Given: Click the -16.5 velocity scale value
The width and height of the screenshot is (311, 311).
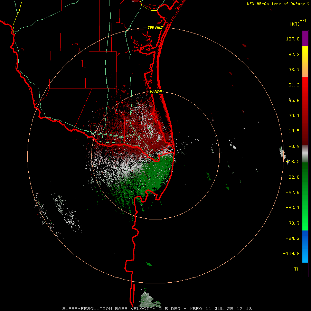Looking at the screenshot, I should [x=293, y=162].
